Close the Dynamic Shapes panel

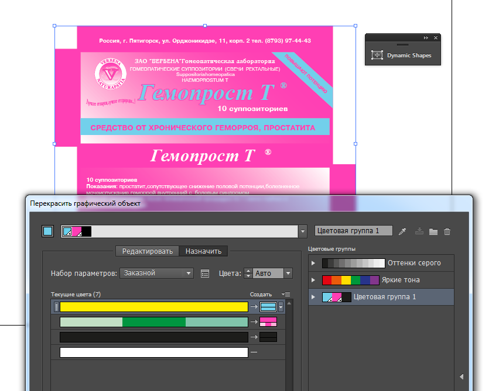pos(436,38)
